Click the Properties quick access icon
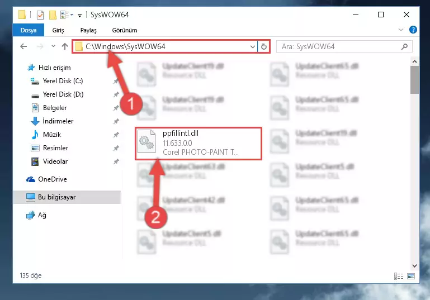430x300 pixels. pos(40,15)
